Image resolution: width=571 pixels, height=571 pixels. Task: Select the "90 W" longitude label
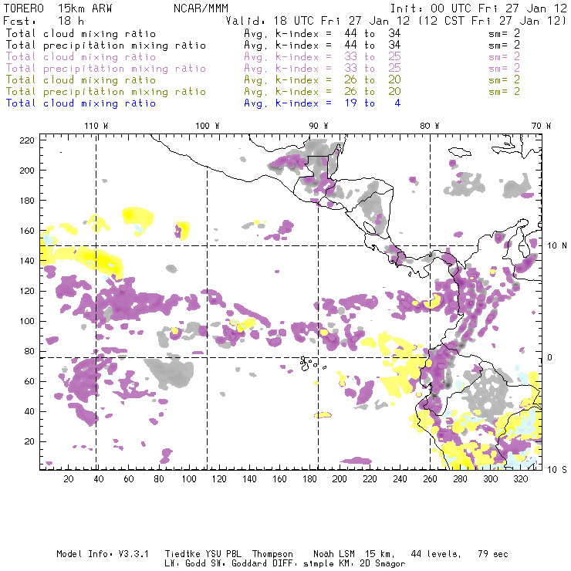(318, 126)
